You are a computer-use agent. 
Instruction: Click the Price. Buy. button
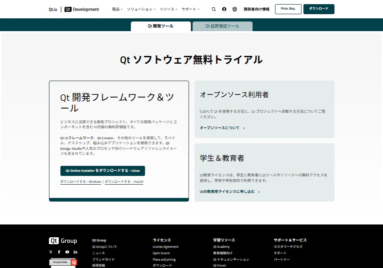click(288, 9)
